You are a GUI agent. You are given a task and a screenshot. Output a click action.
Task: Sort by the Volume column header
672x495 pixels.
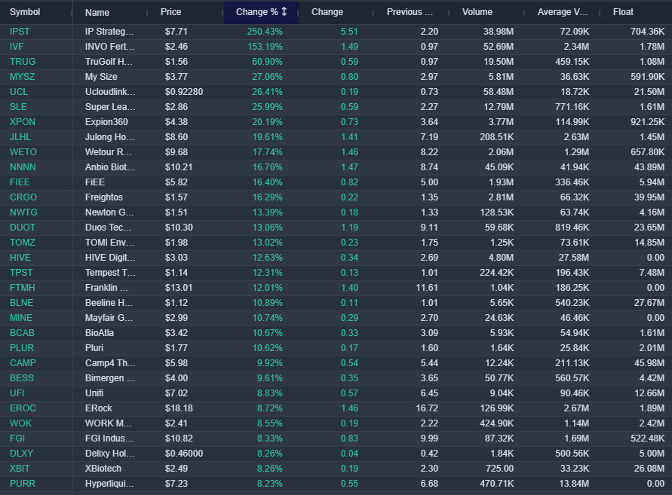[477, 12]
